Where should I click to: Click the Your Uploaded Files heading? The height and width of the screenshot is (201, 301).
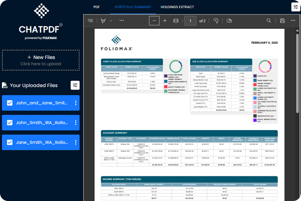click(34, 85)
